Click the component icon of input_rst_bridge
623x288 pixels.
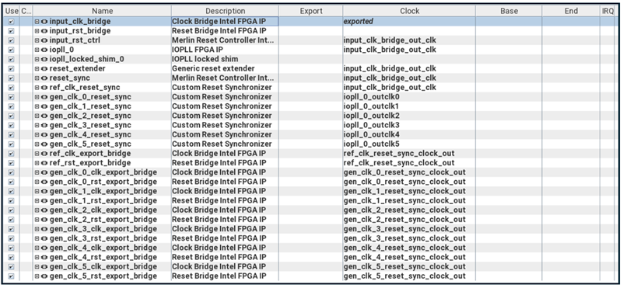(x=44, y=31)
